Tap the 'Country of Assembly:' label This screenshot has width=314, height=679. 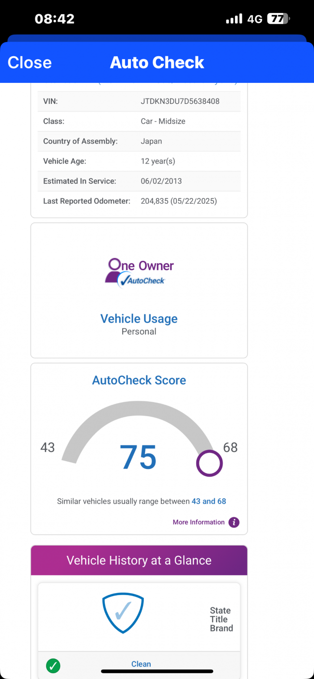click(x=80, y=141)
